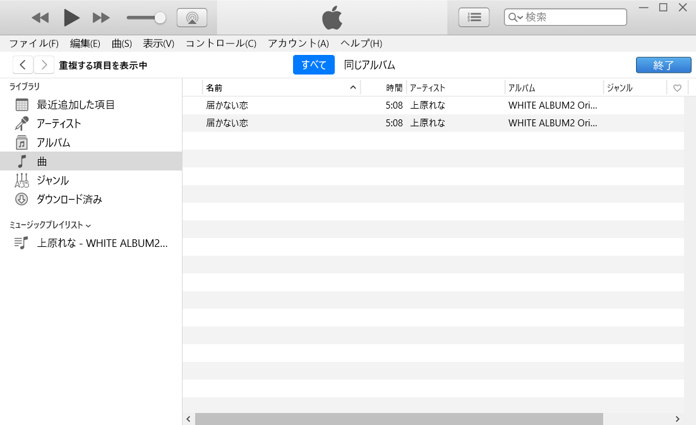Click the ライブラリ section label

click(x=25, y=87)
